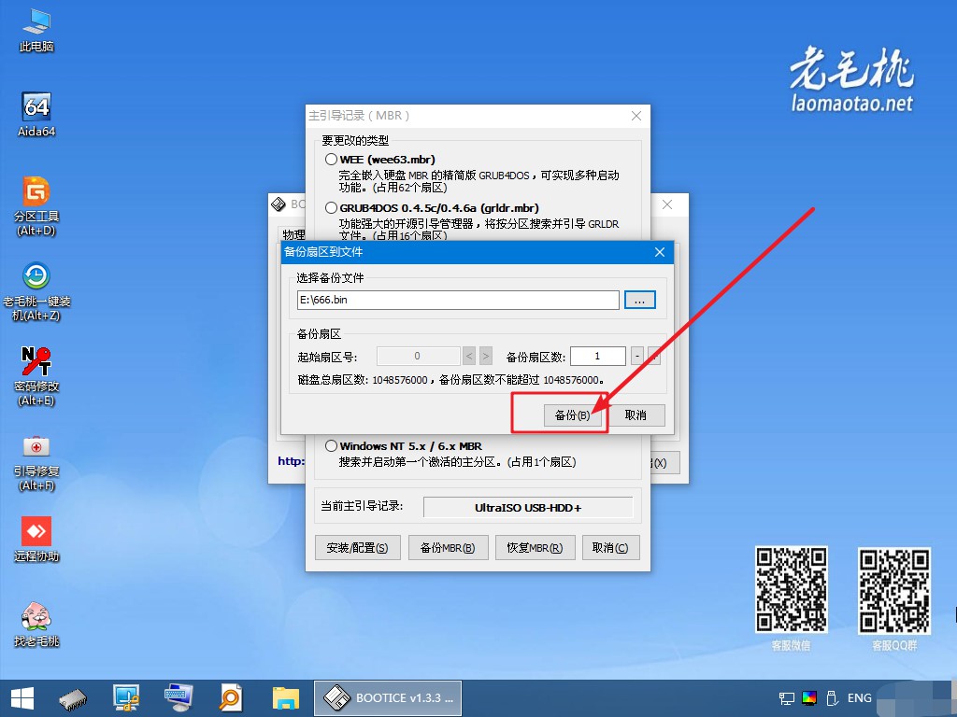957x717 pixels.
Task: Select GRUB4DOS 0.4.5c/0.4.6a radio option
Action: tap(332, 208)
